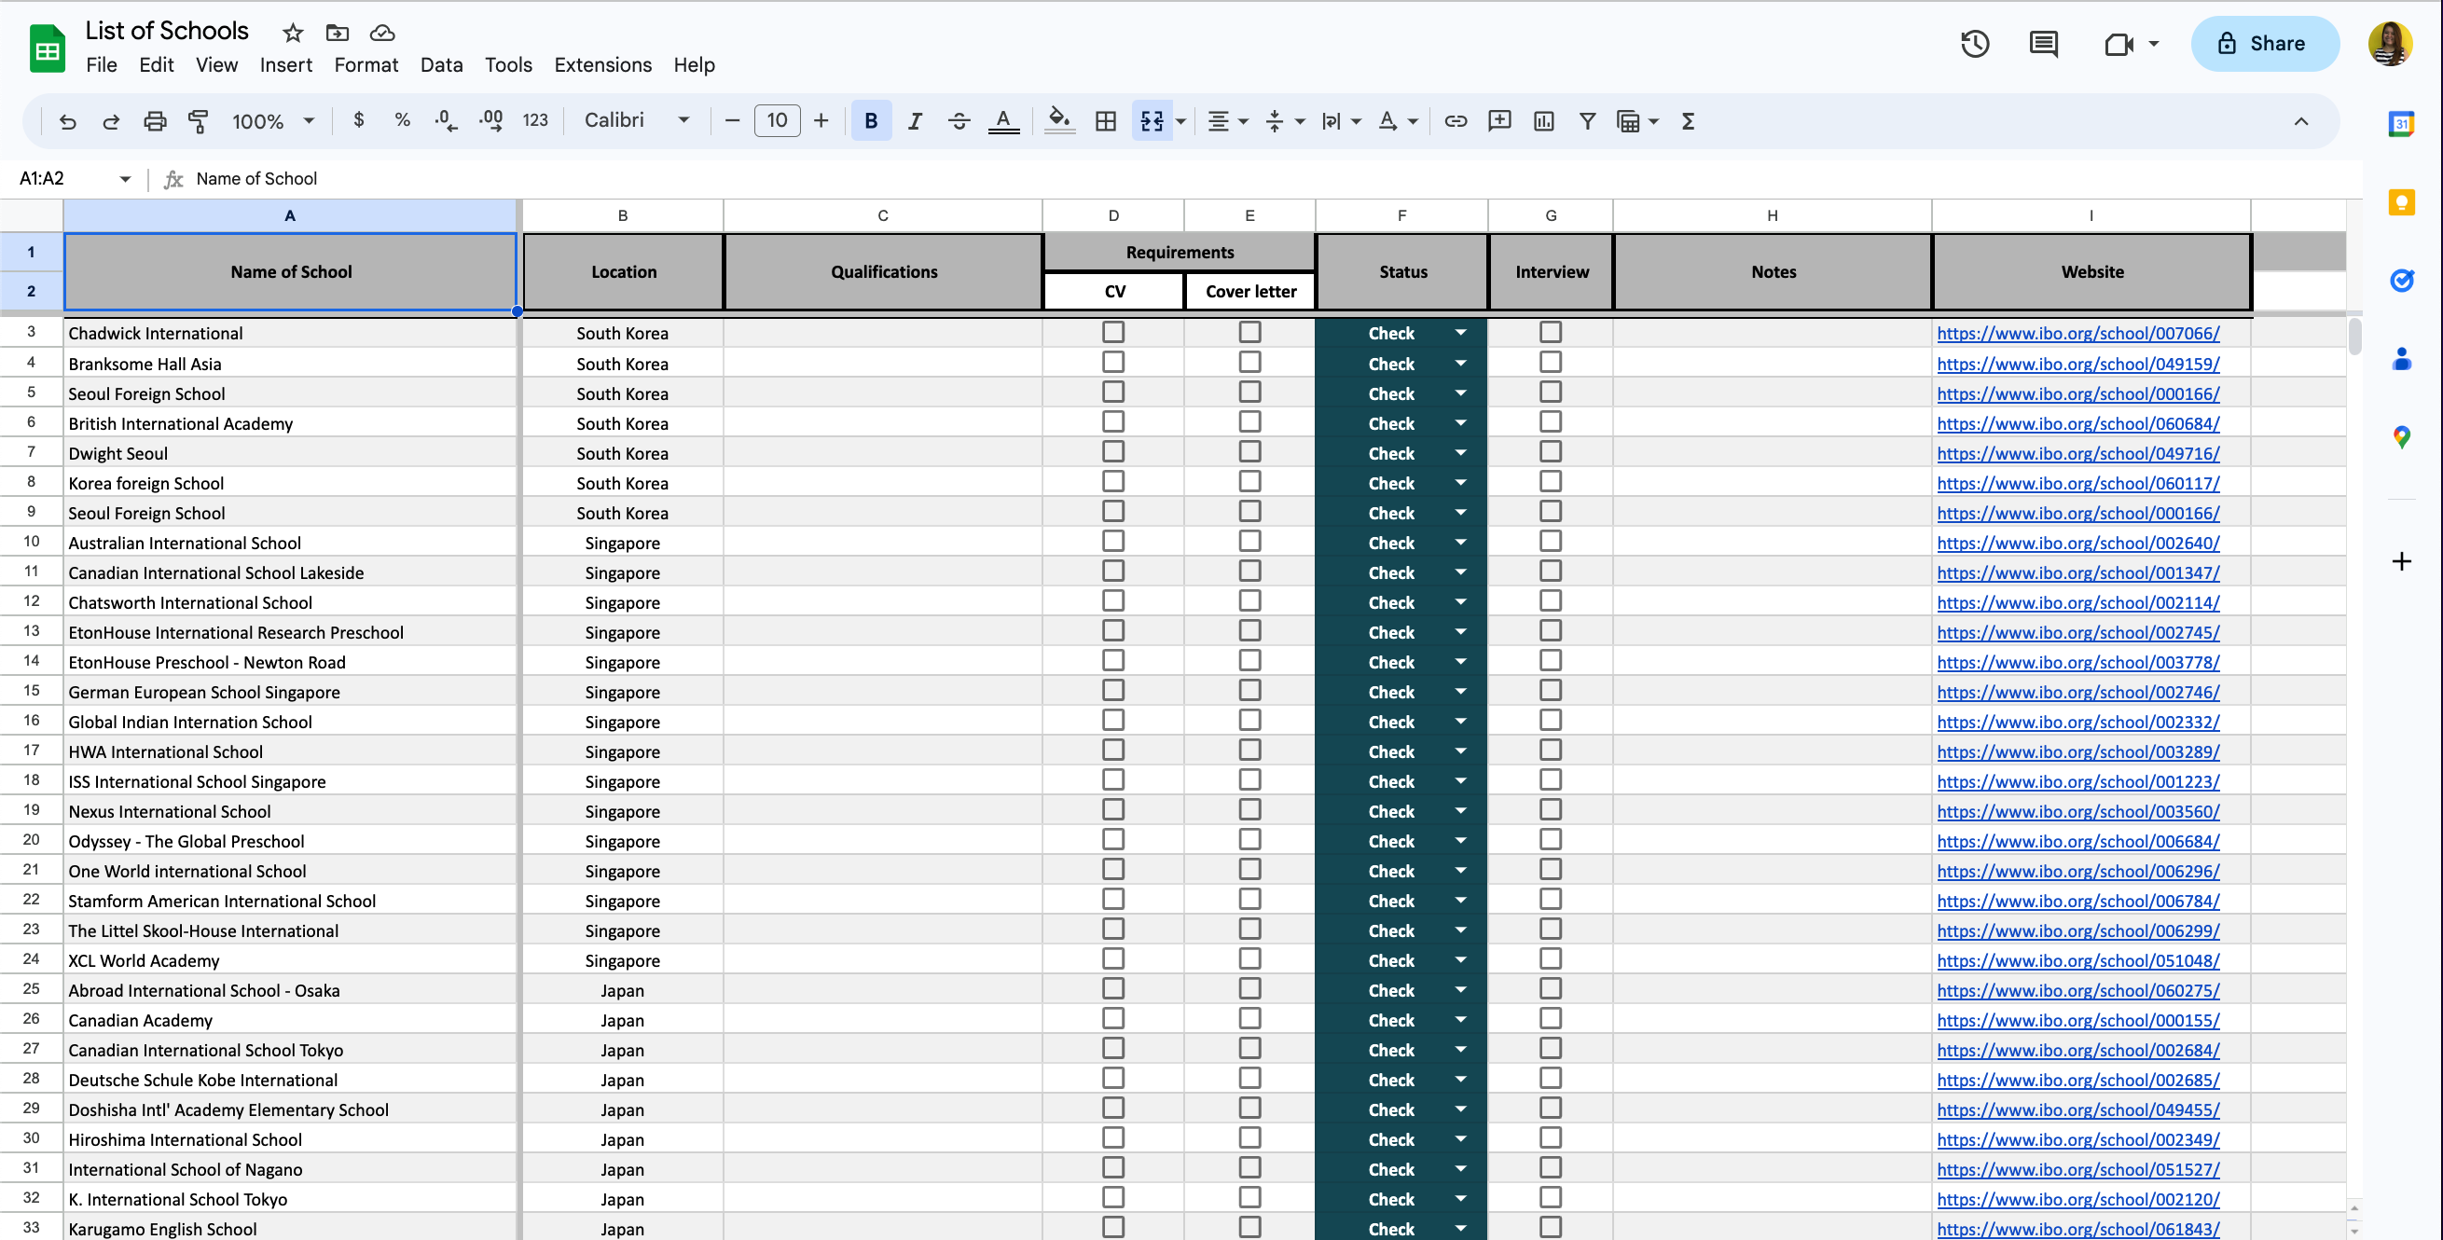The width and height of the screenshot is (2443, 1240).
Task: Open the Extensions menu
Action: point(603,64)
